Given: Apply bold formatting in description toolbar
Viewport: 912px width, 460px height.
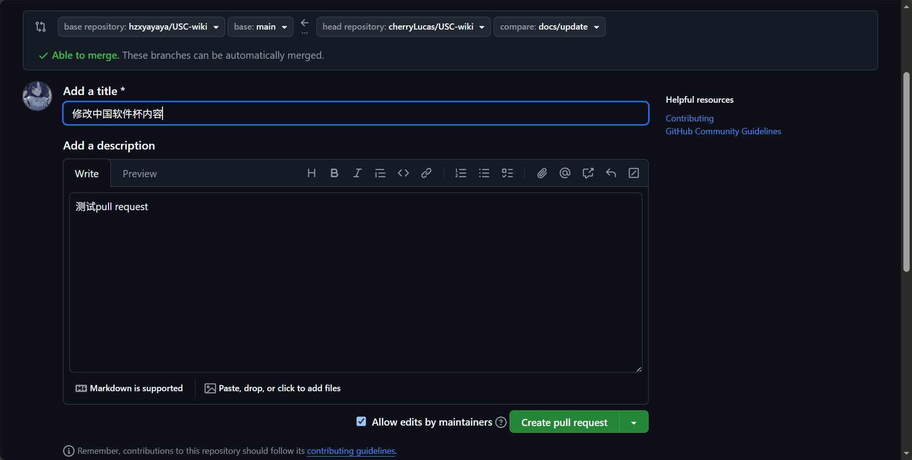Looking at the screenshot, I should point(335,173).
